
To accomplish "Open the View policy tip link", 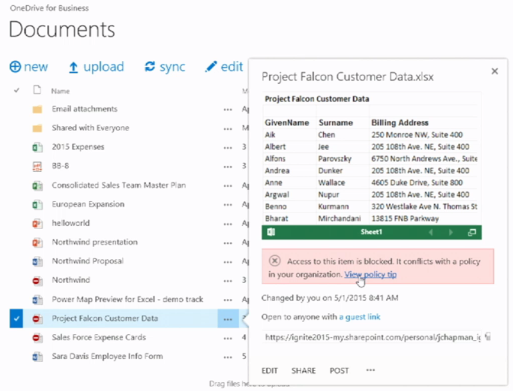I will pyautogui.click(x=370, y=274).
